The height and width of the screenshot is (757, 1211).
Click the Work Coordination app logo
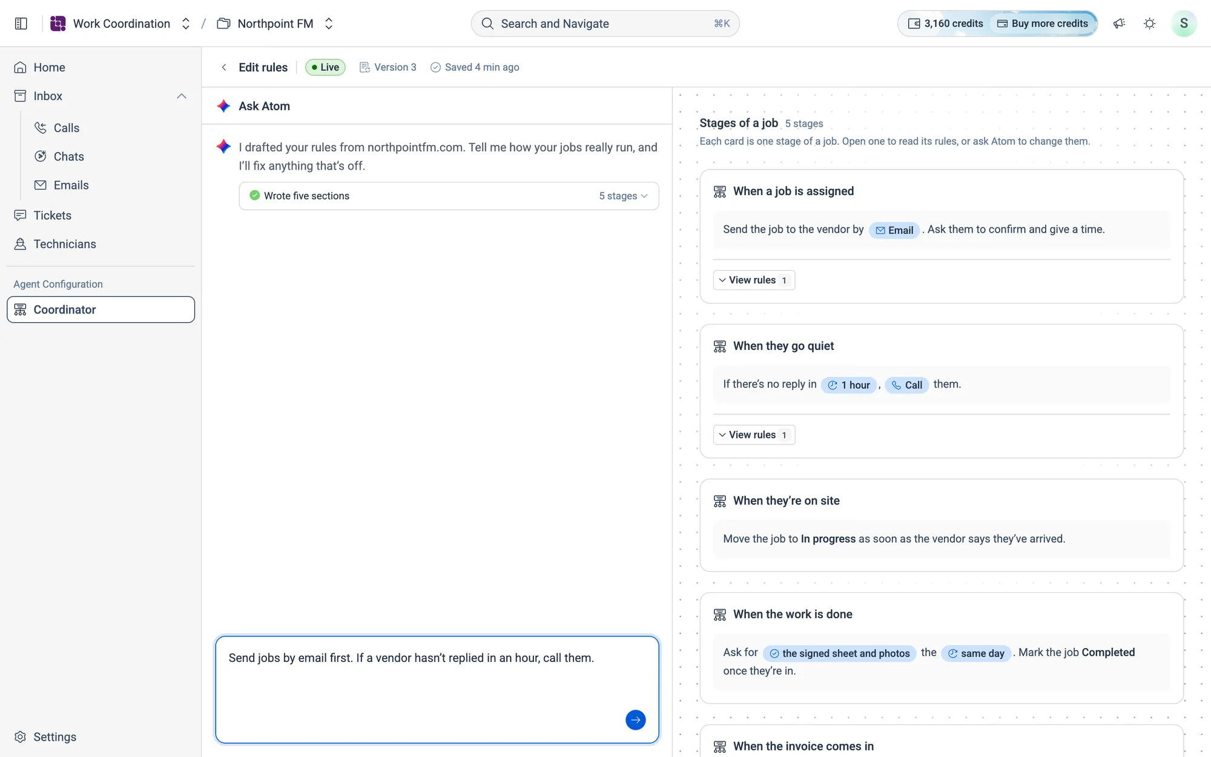(58, 24)
